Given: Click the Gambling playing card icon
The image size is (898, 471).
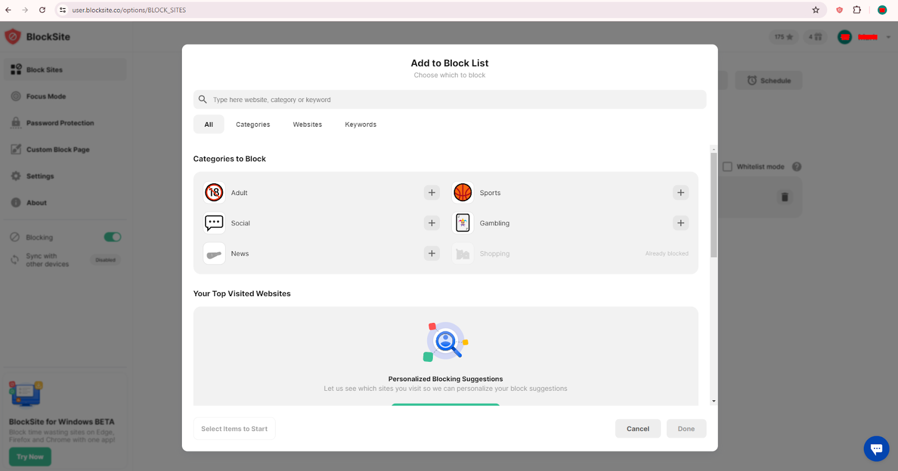Looking at the screenshot, I should click(x=462, y=223).
